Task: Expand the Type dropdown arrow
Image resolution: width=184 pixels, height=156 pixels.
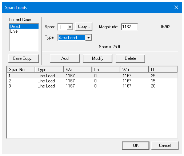Action: (x=88, y=38)
